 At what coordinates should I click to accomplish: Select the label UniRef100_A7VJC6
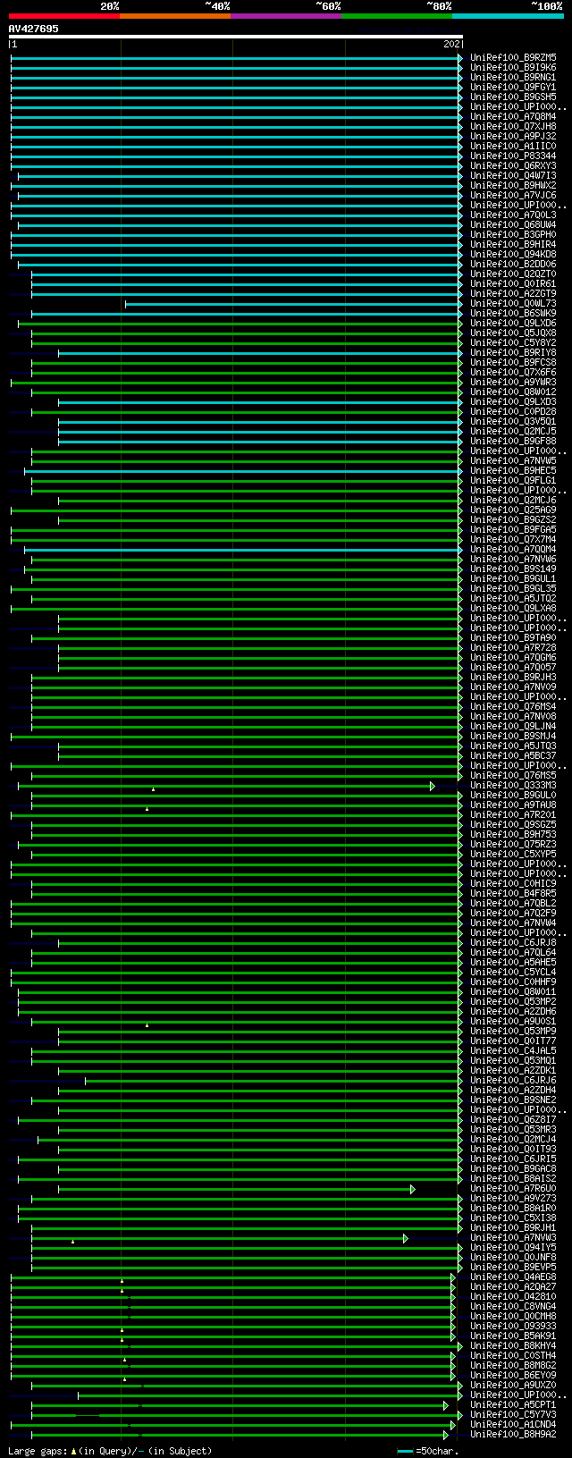tap(513, 196)
